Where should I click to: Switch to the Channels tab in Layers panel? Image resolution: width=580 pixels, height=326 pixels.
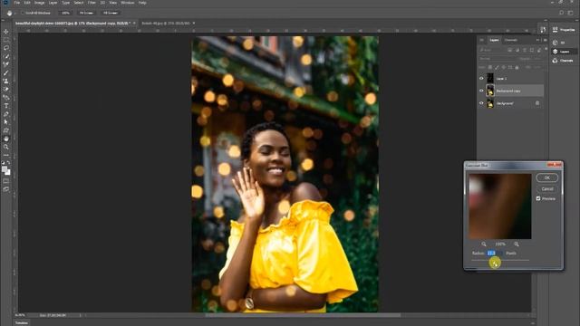pos(511,40)
